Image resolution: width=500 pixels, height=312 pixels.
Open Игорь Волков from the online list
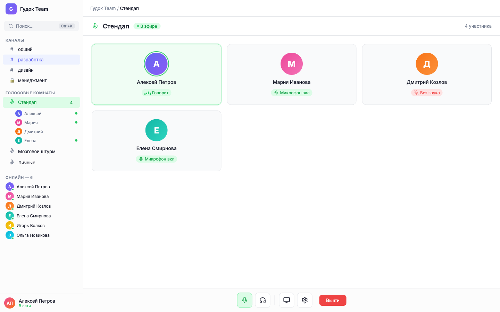(x=31, y=225)
